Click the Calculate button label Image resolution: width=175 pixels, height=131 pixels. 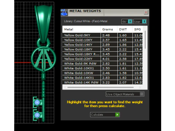pyautogui.click(x=97, y=115)
